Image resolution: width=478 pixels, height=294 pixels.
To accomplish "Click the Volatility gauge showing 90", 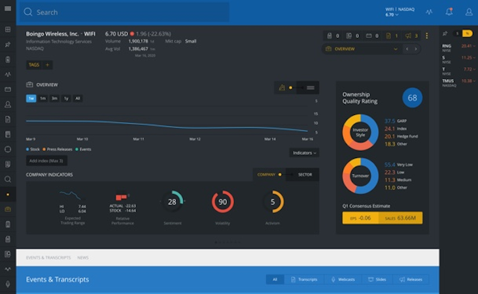I will [222, 202].
